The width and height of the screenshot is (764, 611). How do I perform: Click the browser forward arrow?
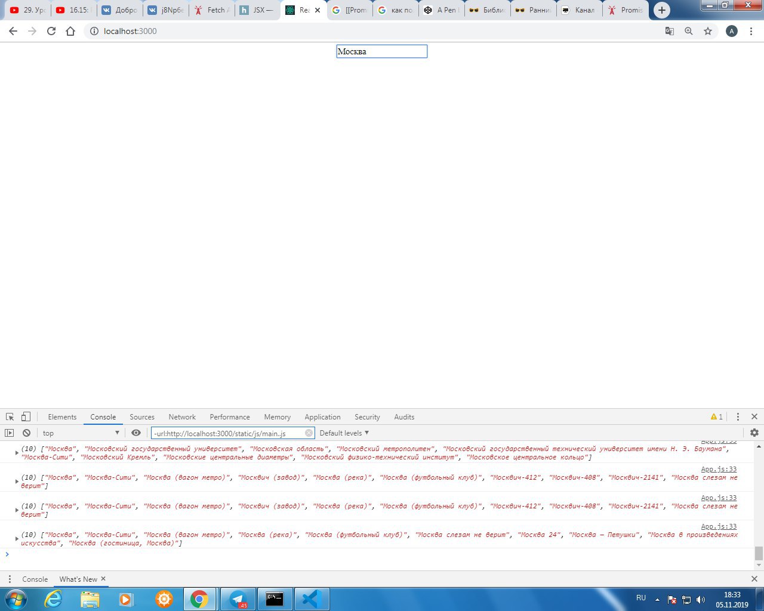click(x=32, y=31)
